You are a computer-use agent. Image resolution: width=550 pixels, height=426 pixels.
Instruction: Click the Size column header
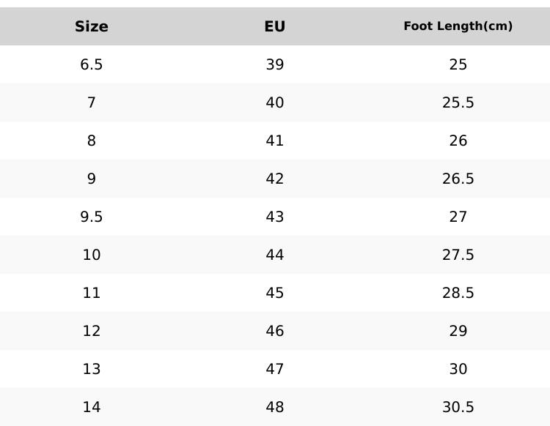(92, 26)
